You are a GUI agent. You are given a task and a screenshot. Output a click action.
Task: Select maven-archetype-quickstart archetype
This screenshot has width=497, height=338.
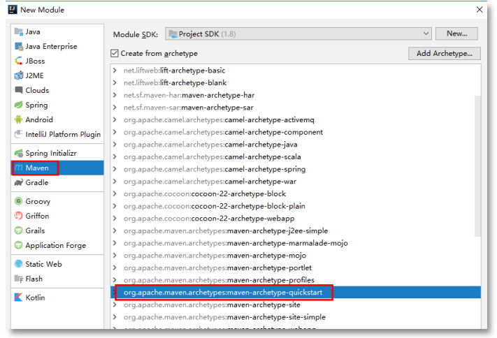(x=296, y=293)
